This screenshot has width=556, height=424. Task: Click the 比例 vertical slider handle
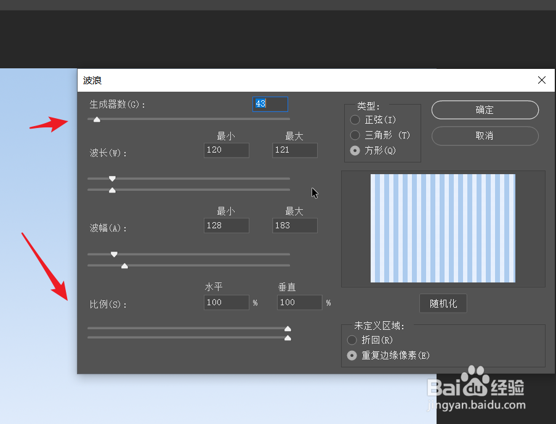click(x=288, y=338)
